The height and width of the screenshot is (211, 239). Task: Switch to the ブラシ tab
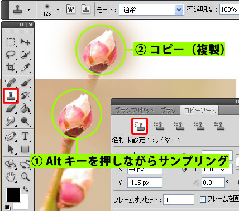coord(169,111)
